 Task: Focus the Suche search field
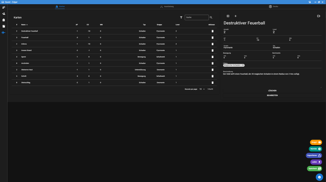pos(197,17)
